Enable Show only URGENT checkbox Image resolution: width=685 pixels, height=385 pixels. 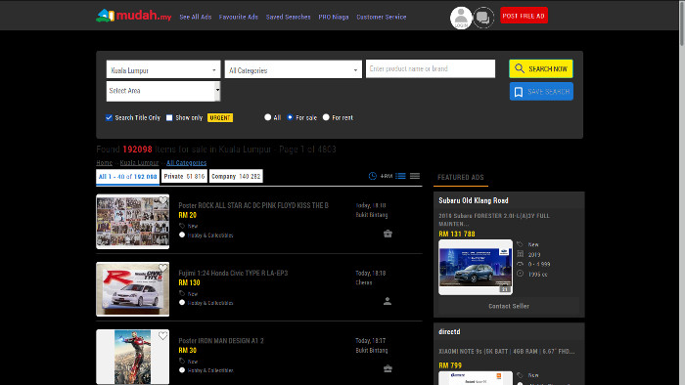click(169, 117)
